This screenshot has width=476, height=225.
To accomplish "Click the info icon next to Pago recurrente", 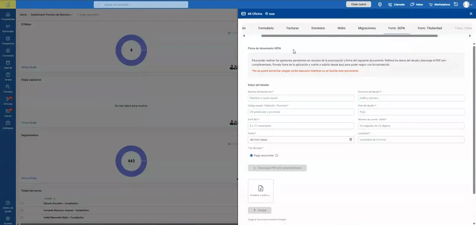I will (277, 156).
